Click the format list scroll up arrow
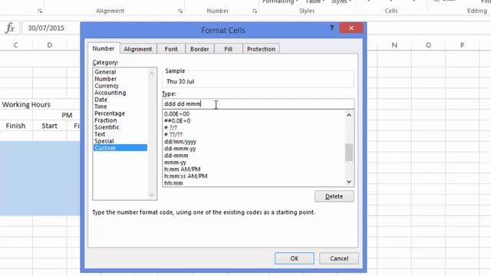491x276 pixels. pyautogui.click(x=349, y=115)
